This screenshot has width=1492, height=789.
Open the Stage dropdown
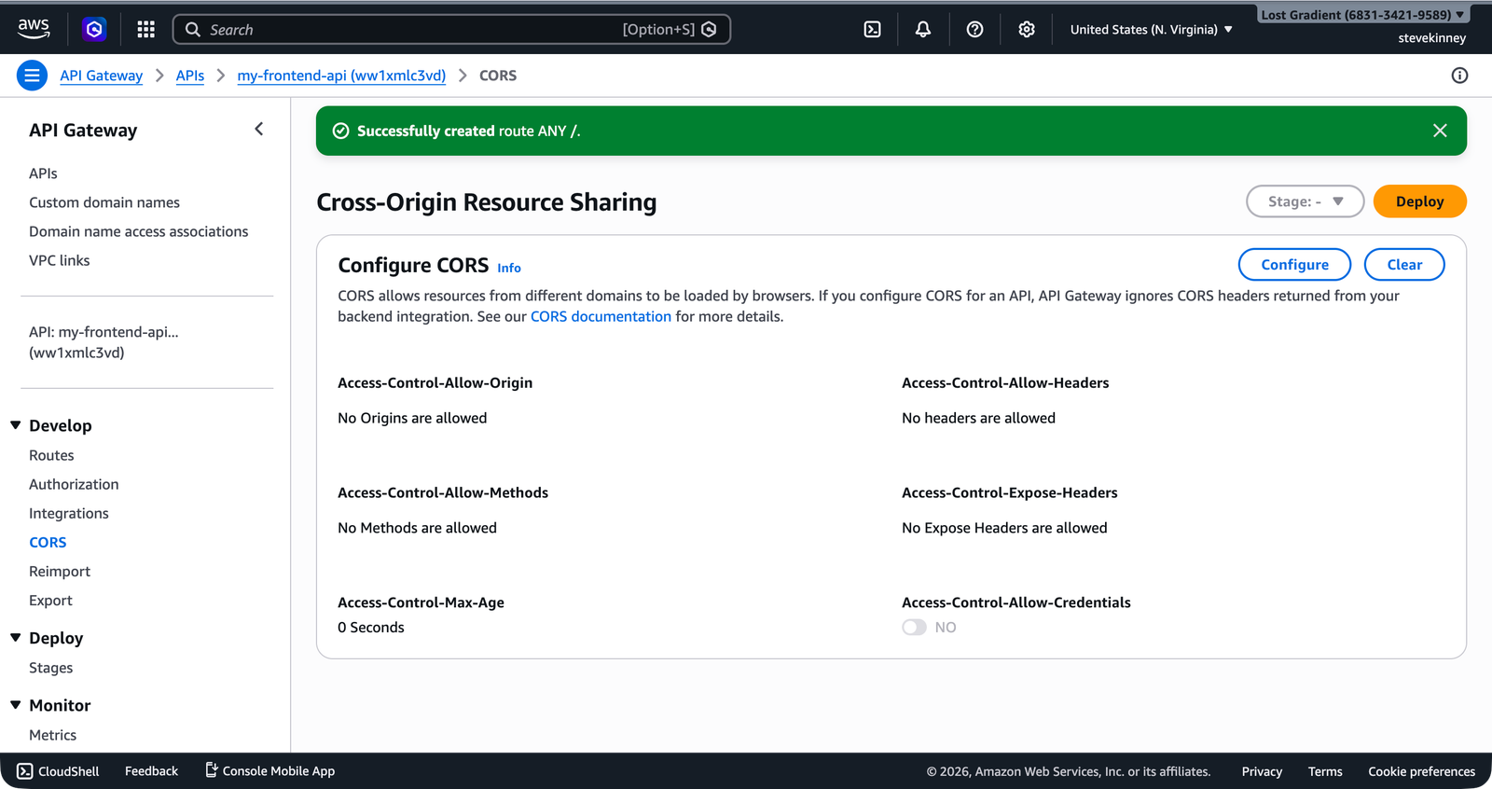1305,201
